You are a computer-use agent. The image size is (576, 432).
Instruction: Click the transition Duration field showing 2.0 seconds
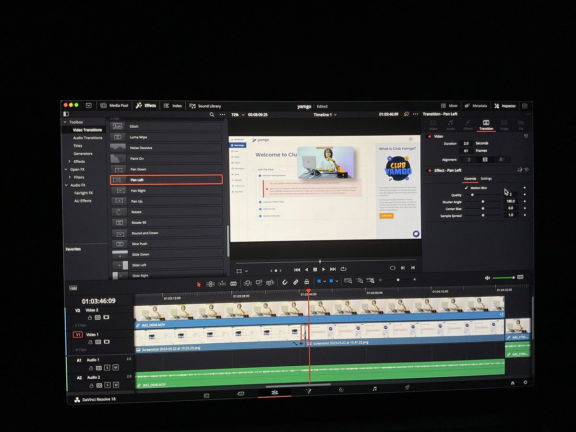click(466, 143)
